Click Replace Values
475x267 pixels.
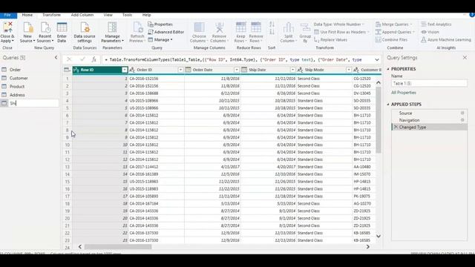click(330, 39)
